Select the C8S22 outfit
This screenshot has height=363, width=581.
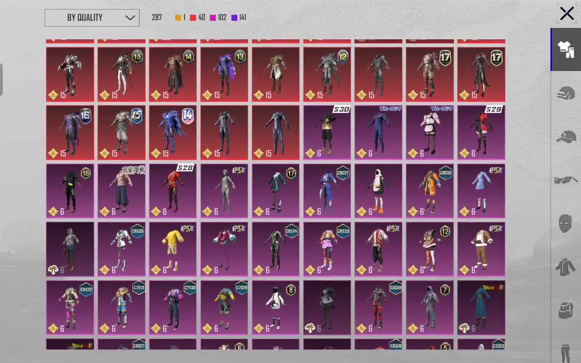[x=70, y=308]
